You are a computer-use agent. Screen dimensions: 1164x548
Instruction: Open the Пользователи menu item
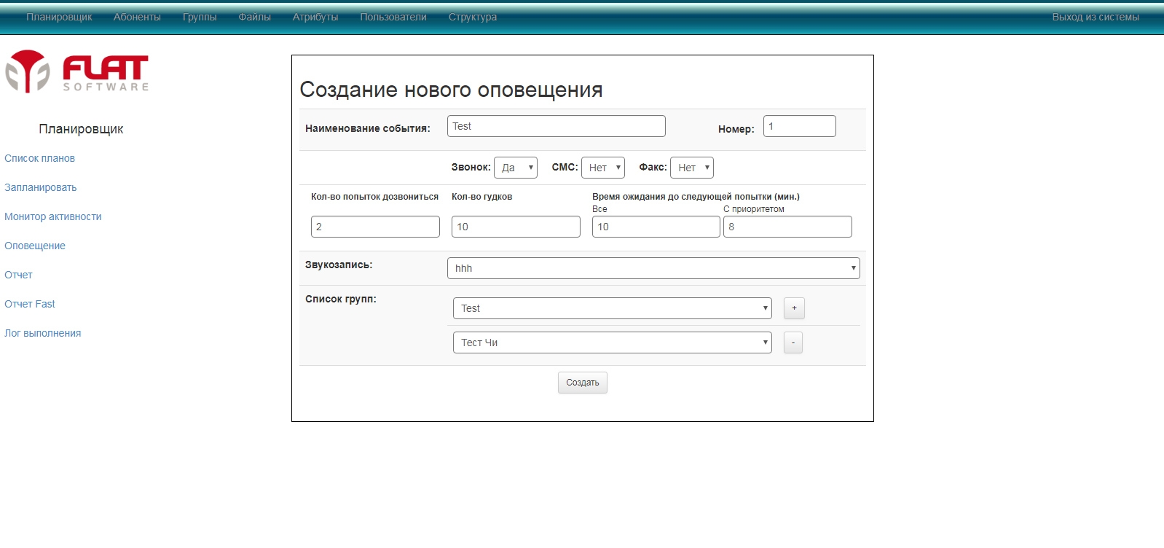393,17
